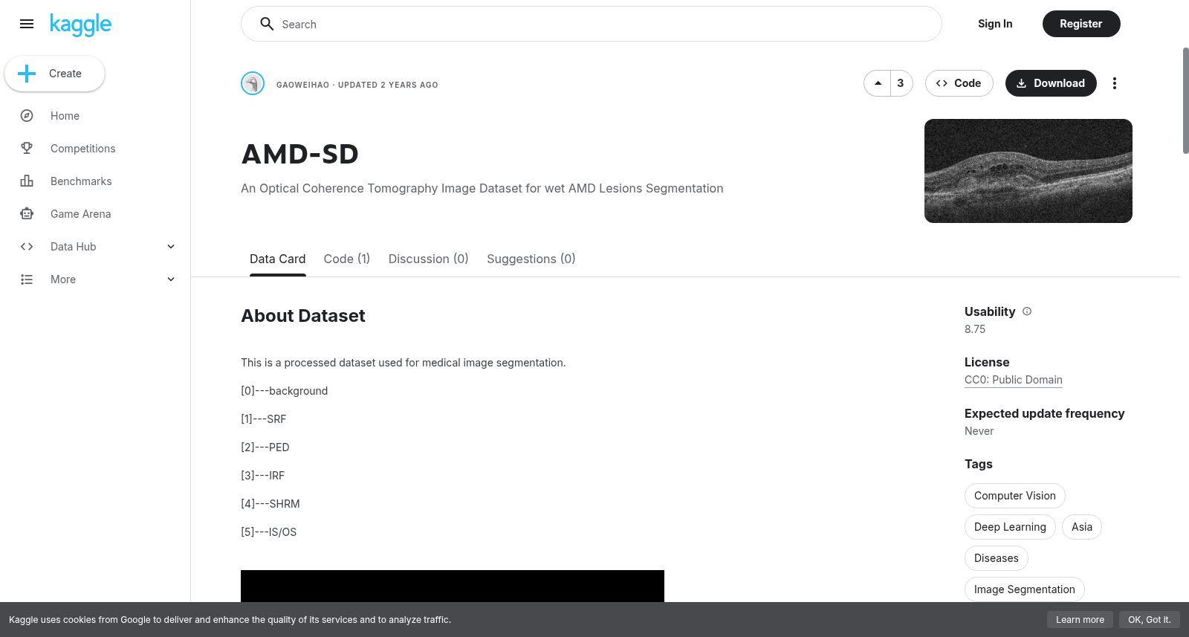Click the AMD-SD dataset title

click(x=300, y=154)
